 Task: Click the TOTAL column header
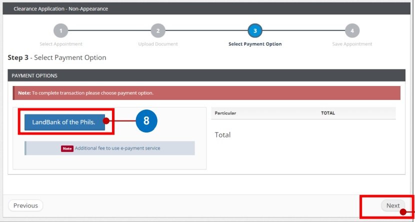[x=327, y=113]
